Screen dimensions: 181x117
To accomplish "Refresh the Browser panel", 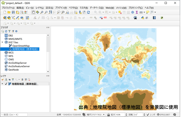I will [6, 31].
